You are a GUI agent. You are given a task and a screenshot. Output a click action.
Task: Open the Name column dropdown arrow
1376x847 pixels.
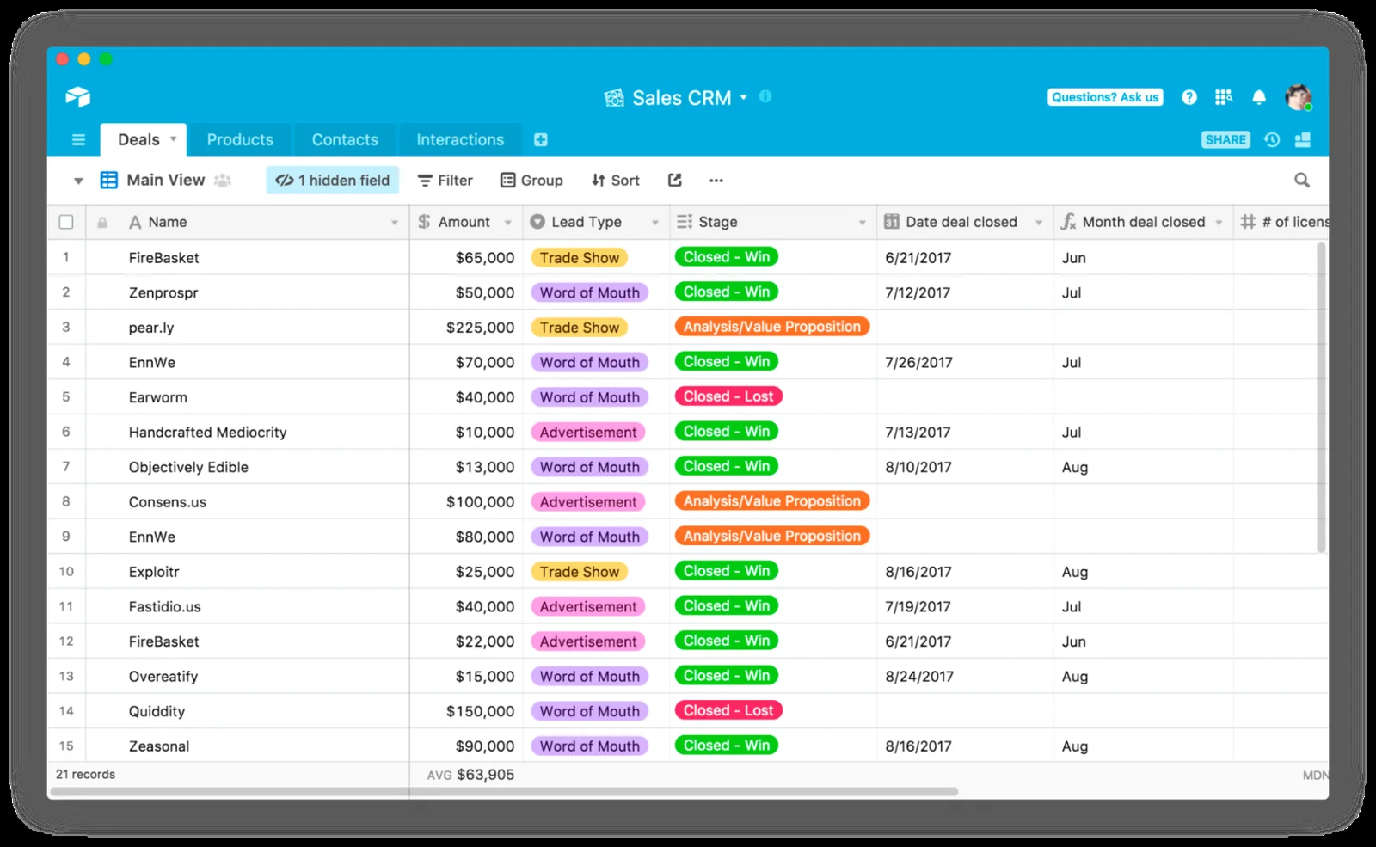[395, 223]
